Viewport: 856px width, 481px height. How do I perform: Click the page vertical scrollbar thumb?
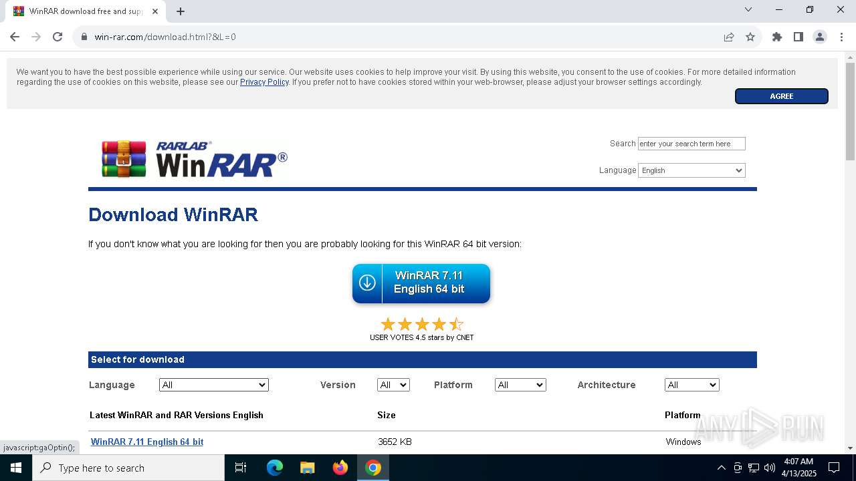(x=850, y=112)
